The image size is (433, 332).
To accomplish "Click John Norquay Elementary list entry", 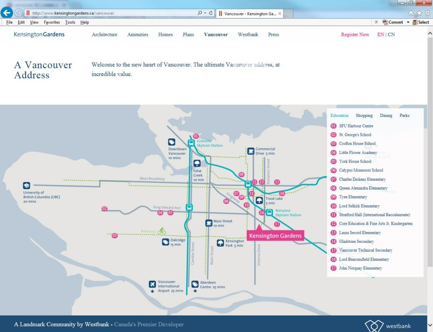I will pos(360,268).
